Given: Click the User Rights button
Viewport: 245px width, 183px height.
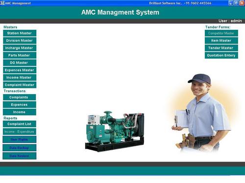Looking at the screenshot, I should [x=20, y=140].
